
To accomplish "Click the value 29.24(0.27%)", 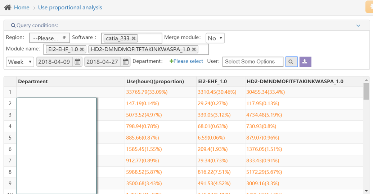I will tap(213, 103).
